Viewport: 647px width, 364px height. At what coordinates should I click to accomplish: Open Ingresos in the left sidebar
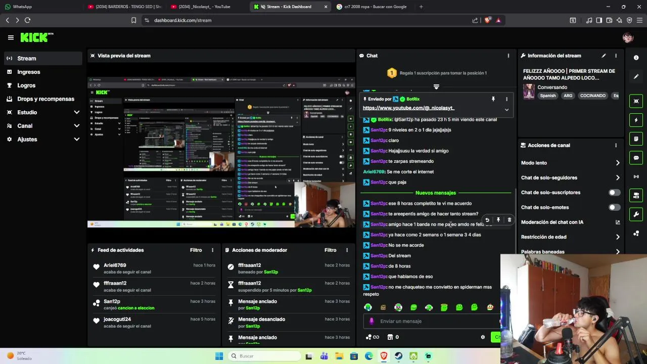click(42, 72)
